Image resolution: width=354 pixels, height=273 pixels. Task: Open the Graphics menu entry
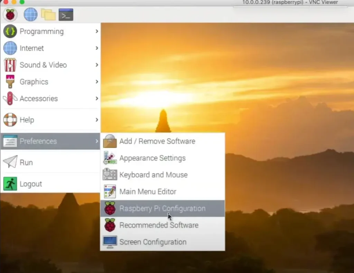point(50,82)
